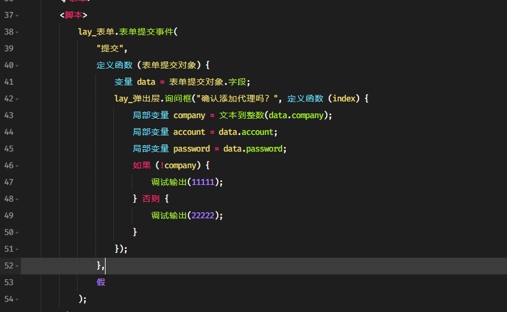The image size is (507, 312).
Task: Click the fold end marker at line 52
Action: tap(17, 265)
